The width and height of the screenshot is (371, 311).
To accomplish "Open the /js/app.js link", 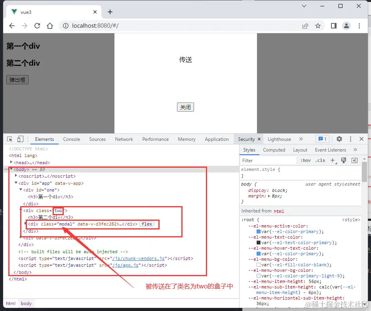I will 126,265.
